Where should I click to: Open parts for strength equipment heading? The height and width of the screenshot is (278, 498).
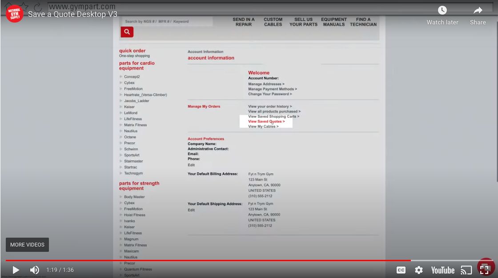coord(139,186)
